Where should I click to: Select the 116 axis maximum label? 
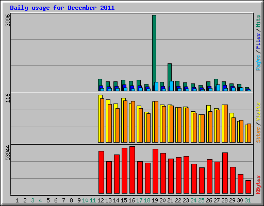(8, 98)
